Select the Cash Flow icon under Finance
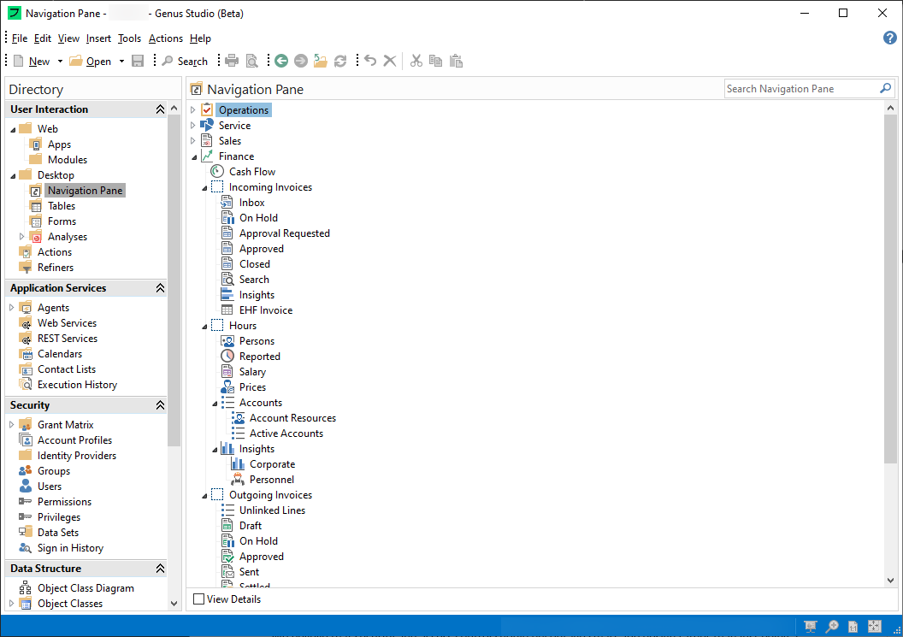 pos(215,171)
